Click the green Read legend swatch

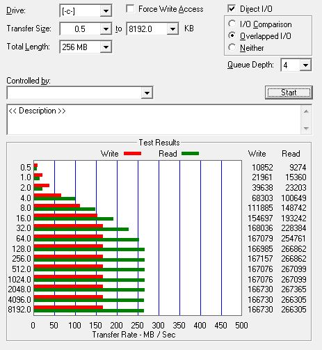click(190, 154)
